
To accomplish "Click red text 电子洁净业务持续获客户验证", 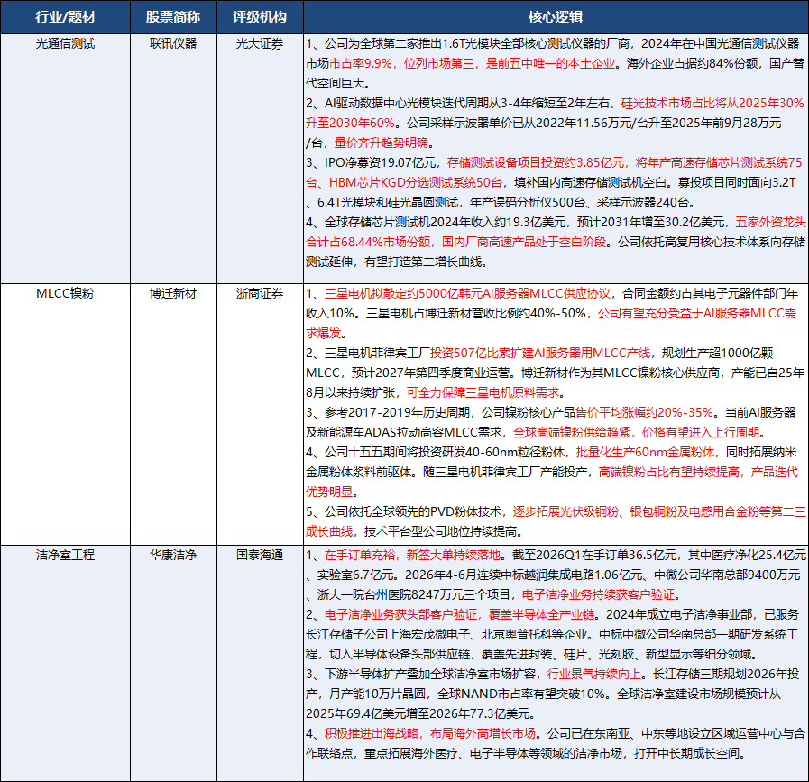I will [x=598, y=594].
